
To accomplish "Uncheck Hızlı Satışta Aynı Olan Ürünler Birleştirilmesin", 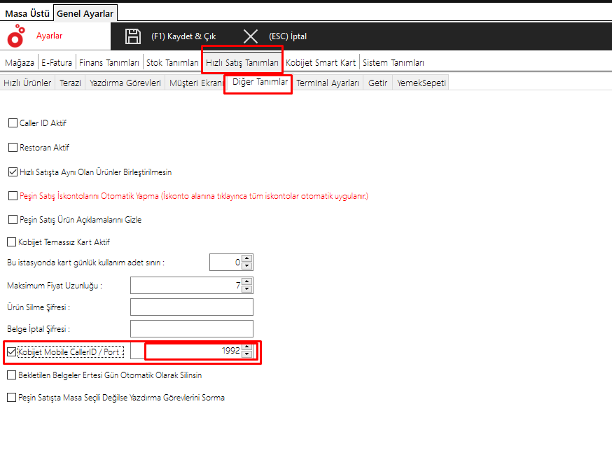I will coord(13,172).
